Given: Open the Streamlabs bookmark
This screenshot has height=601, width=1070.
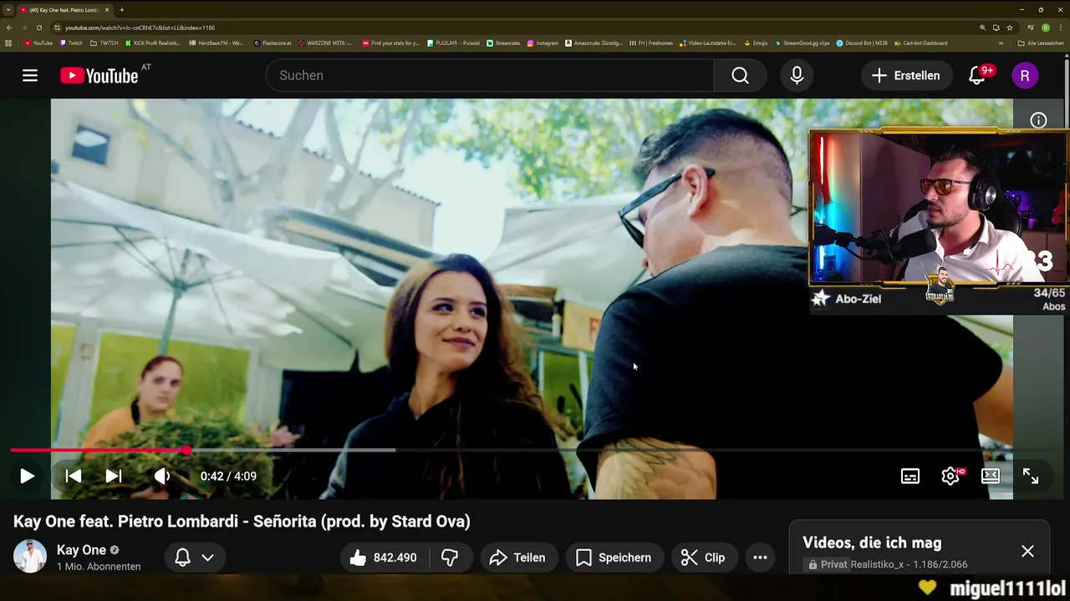Looking at the screenshot, I should (503, 43).
